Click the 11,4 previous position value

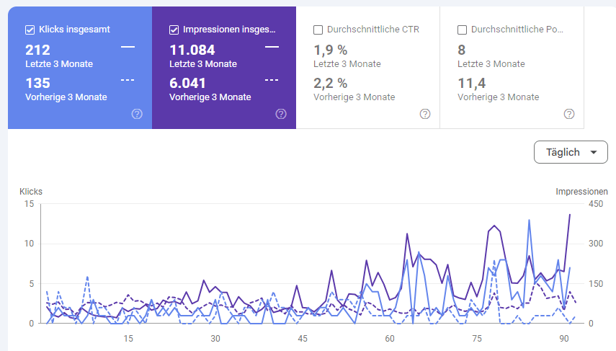(473, 83)
